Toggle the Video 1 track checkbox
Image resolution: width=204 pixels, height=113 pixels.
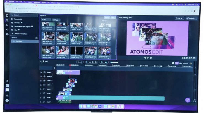point(44,97)
